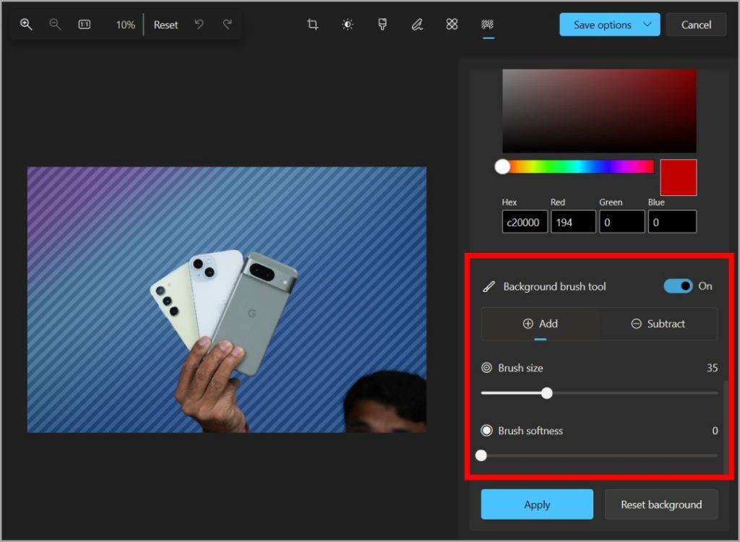Screen dimensions: 740x542
Task: Click the red color preview swatch
Action: tap(678, 178)
